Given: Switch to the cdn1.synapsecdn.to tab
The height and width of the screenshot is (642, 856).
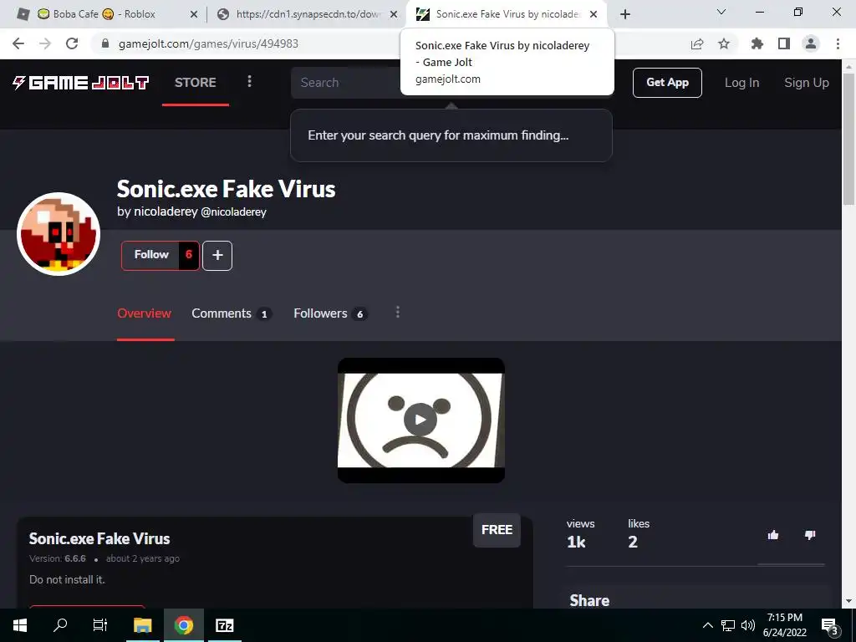Looking at the screenshot, I should (x=306, y=14).
